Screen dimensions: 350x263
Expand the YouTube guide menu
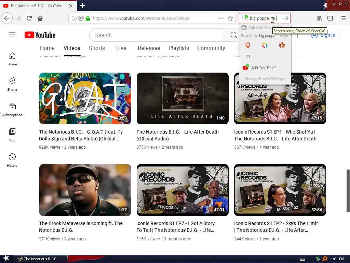pos(12,35)
